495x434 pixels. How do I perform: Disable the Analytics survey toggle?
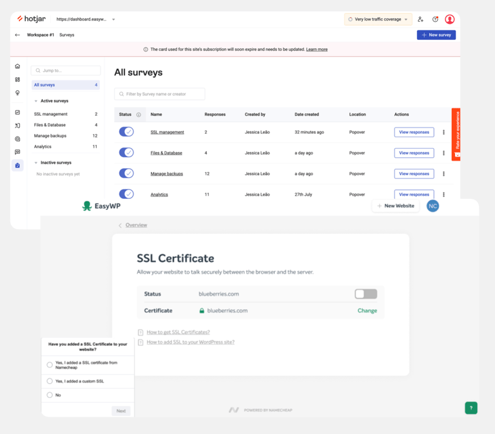pos(126,194)
